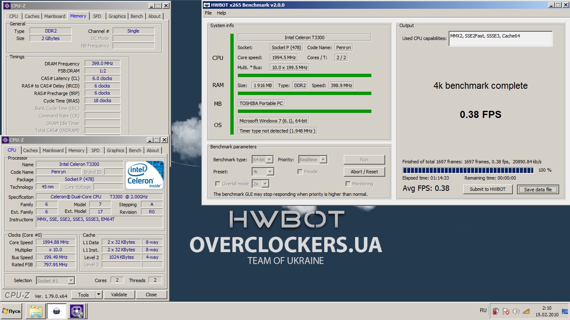Open CPU tab in CPU-Z DRAM timings window
The height and width of the screenshot is (320, 570).
14,16
